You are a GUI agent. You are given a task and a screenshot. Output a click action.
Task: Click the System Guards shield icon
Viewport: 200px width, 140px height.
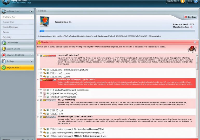(4, 49)
